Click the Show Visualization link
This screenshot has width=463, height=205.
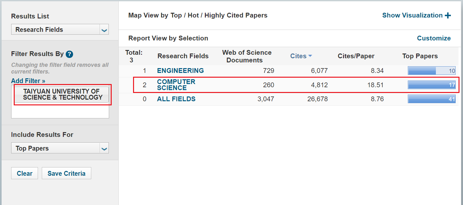pyautogui.click(x=412, y=15)
